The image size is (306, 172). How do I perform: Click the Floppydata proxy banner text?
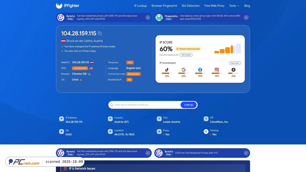[x=210, y=18]
